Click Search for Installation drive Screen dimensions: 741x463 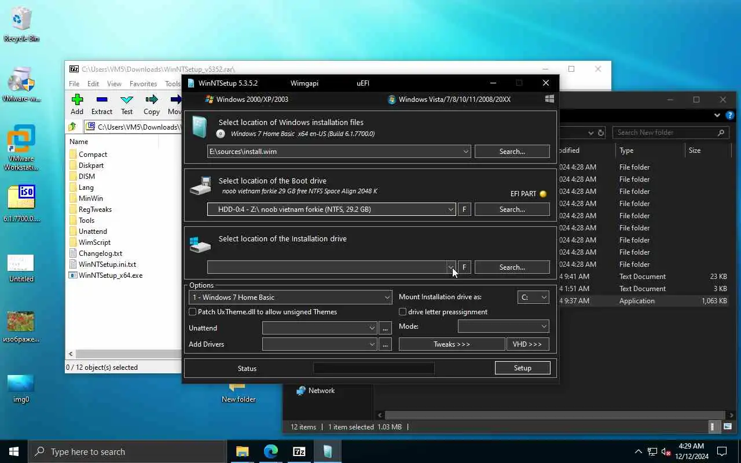512,267
